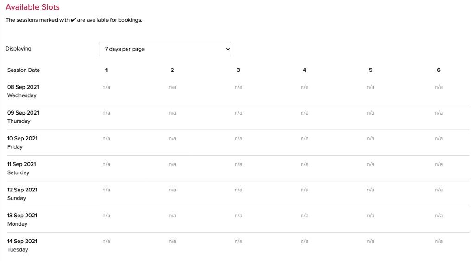Click the Session Date column header
This screenshot has width=475, height=261.
(x=24, y=70)
